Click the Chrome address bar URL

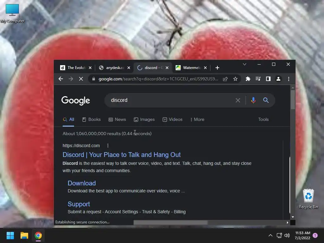tap(158, 79)
